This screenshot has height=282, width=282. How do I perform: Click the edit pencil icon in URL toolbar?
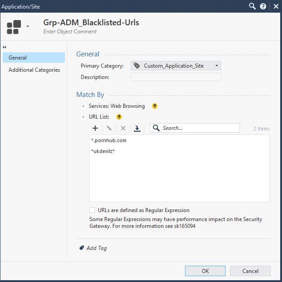(109, 128)
